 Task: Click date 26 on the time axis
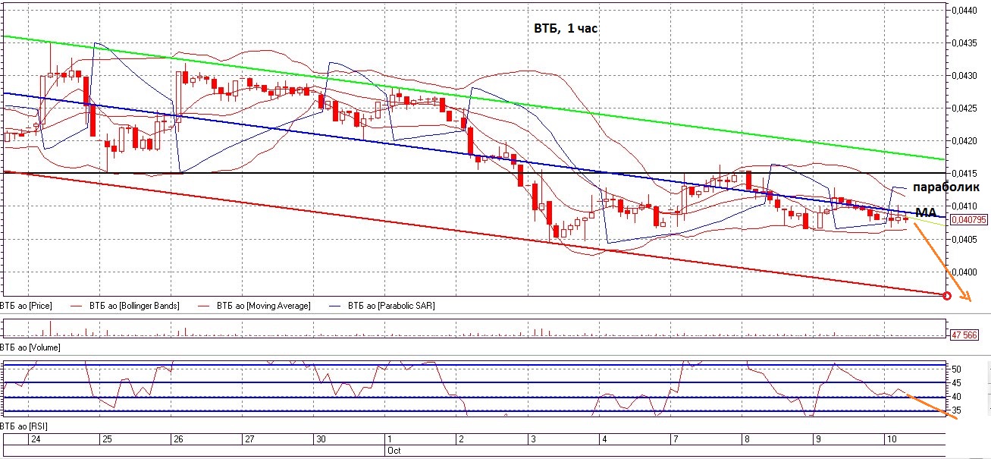(x=178, y=439)
